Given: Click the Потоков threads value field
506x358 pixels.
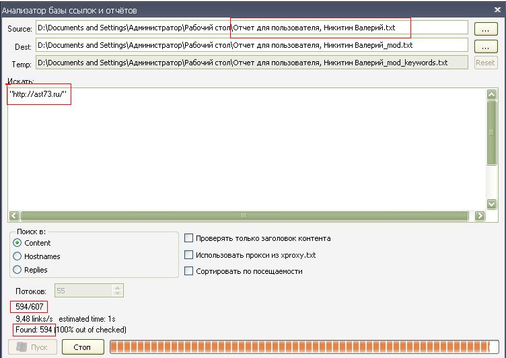Looking at the screenshot, I should (x=83, y=291).
